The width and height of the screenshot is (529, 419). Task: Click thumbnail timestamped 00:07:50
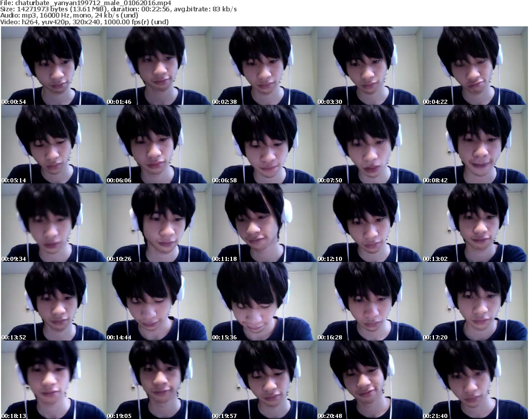click(369, 144)
